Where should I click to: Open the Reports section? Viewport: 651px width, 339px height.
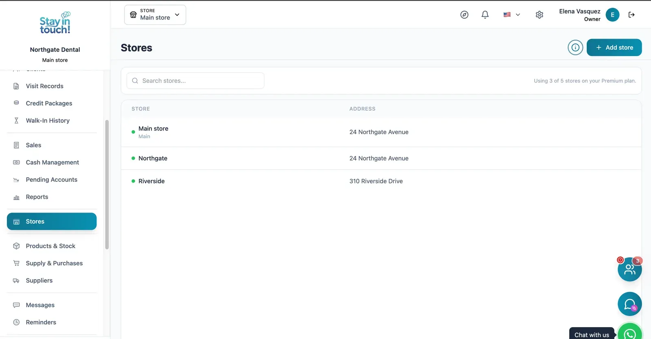[52, 197]
